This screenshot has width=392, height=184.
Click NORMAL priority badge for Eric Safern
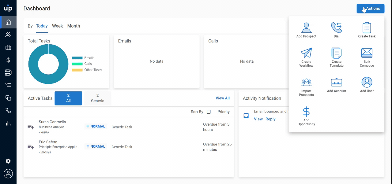pyautogui.click(x=96, y=147)
